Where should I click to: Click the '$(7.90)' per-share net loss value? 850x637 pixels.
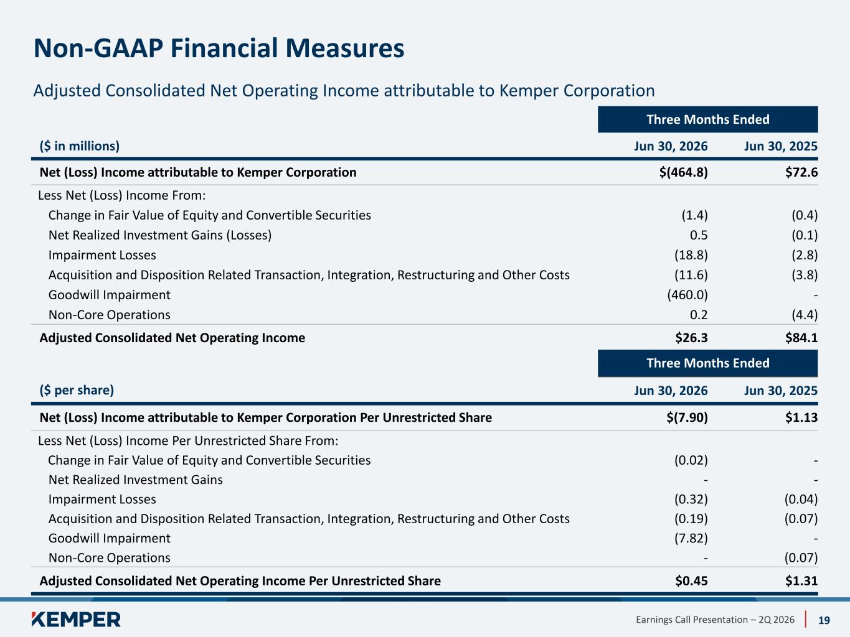coord(687,417)
